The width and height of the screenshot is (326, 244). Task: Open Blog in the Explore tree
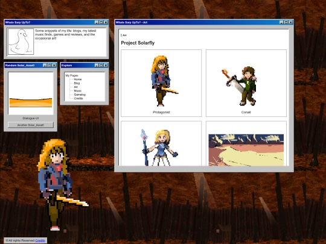[x=77, y=83]
